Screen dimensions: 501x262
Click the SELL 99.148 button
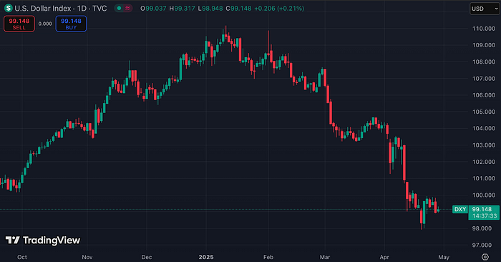(19, 24)
